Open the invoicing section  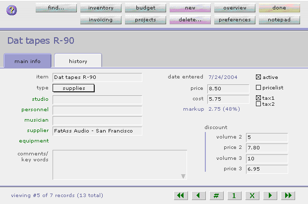pyautogui.click(x=101, y=20)
